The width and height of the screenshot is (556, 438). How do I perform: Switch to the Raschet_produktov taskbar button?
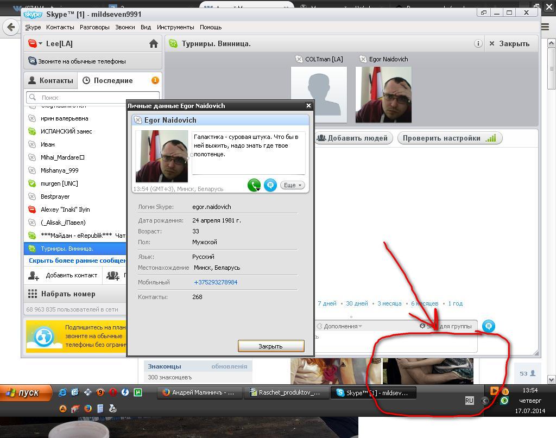tap(287, 392)
